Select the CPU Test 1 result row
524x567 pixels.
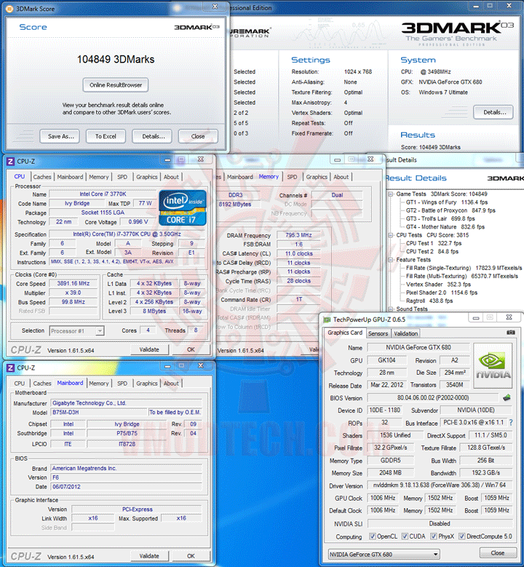[x=433, y=243]
